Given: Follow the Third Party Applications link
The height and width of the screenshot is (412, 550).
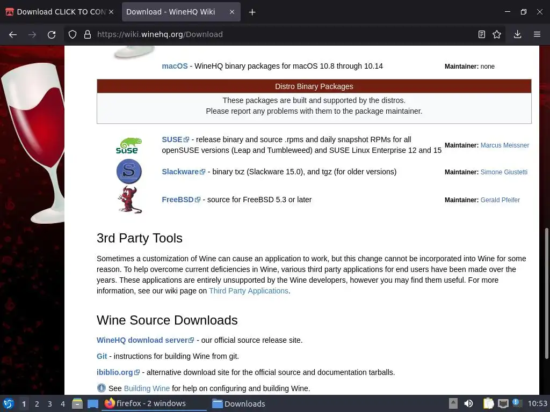Looking at the screenshot, I should point(248,291).
